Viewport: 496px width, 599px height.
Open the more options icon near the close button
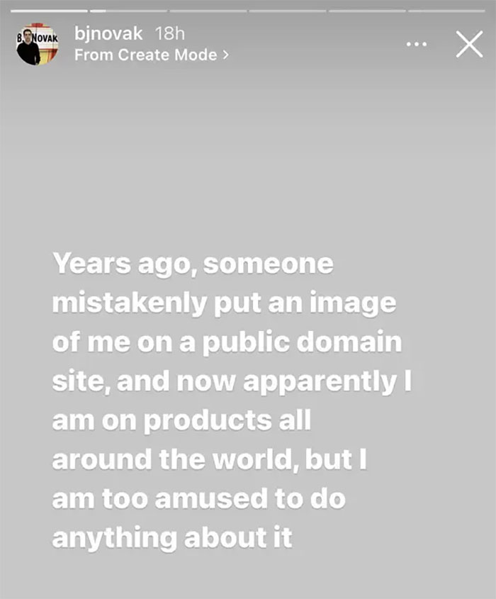[x=416, y=44]
